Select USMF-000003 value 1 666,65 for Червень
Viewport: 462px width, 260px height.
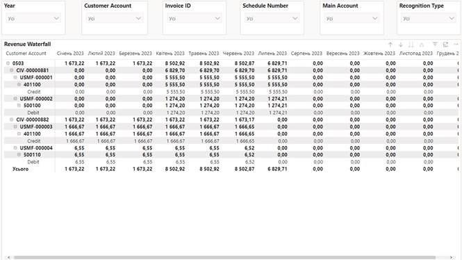pos(245,127)
